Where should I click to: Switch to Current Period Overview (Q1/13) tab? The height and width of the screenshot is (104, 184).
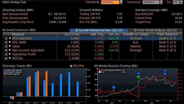tap(99, 30)
